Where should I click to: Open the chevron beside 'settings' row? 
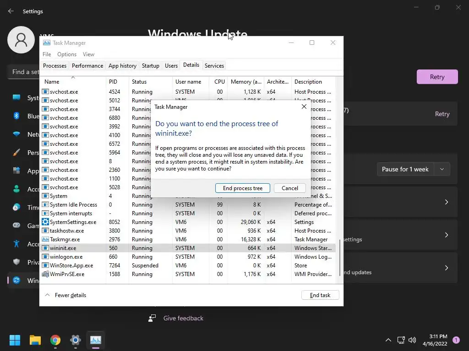[x=446, y=235]
